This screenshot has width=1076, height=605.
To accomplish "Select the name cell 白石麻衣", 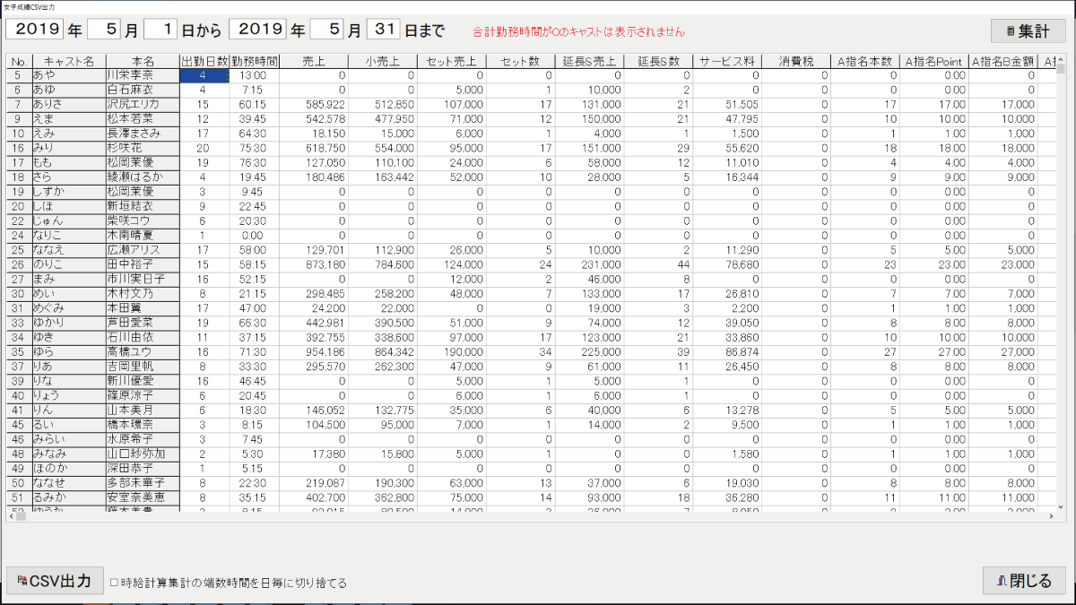I will coord(143,91).
